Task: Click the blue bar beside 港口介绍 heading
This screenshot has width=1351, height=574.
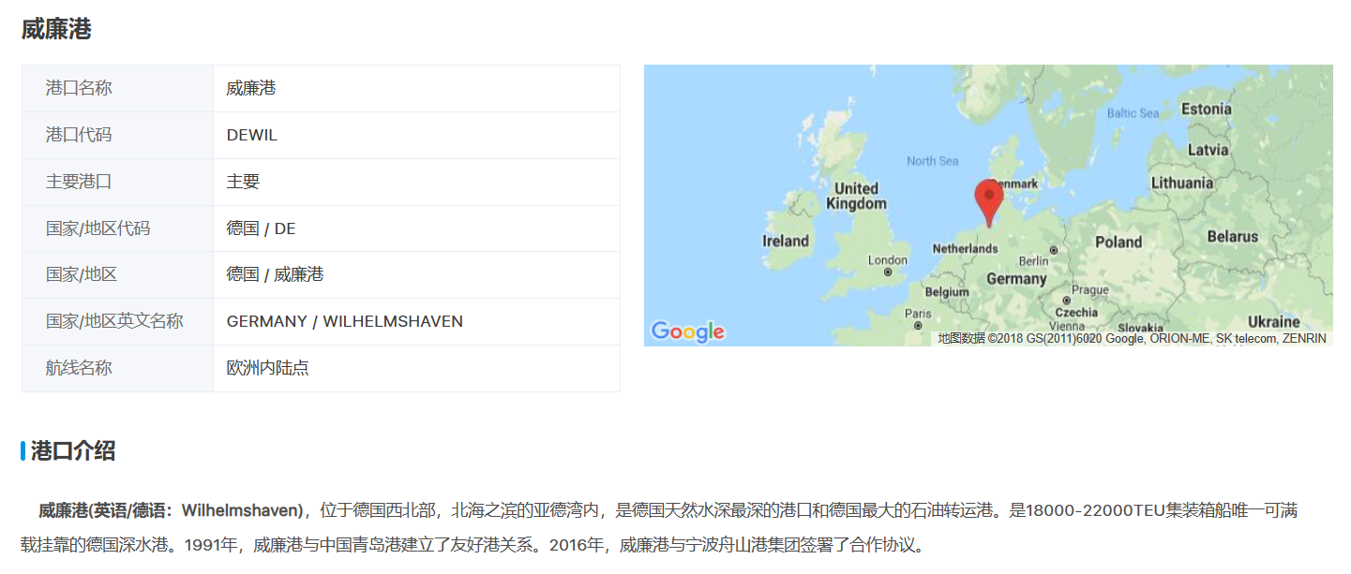Action: pos(23,451)
